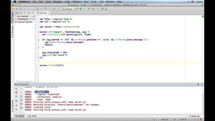
Task: Click the Find magnifier icon
Action: pyautogui.click(x=46, y=9)
